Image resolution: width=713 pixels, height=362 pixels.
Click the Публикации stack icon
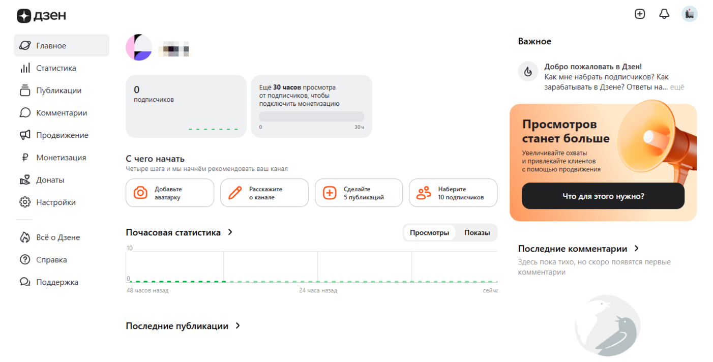pyautogui.click(x=25, y=90)
